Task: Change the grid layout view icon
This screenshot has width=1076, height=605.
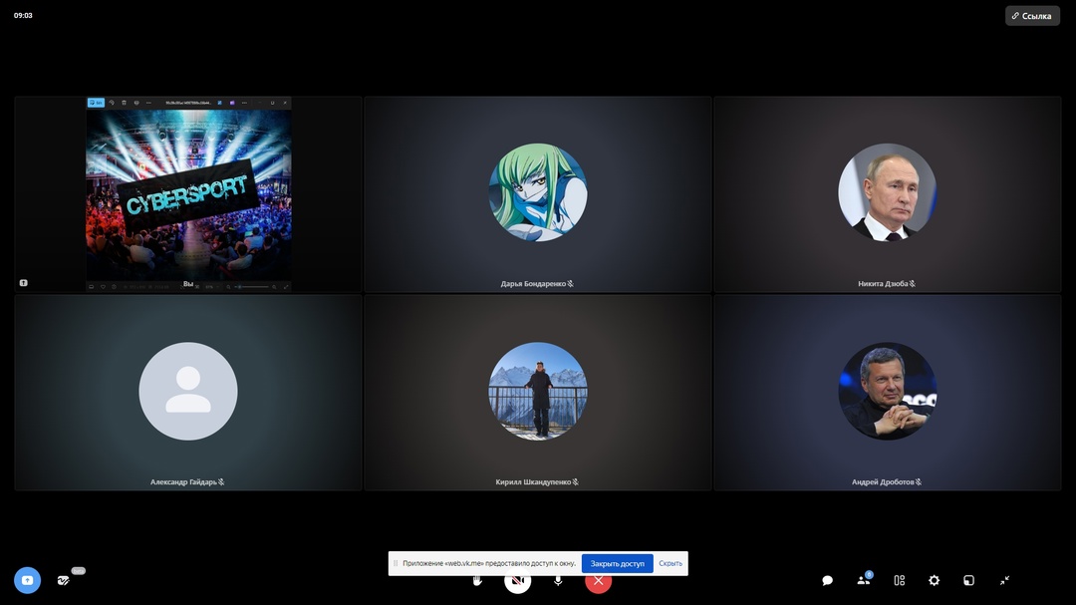Action: coord(899,580)
